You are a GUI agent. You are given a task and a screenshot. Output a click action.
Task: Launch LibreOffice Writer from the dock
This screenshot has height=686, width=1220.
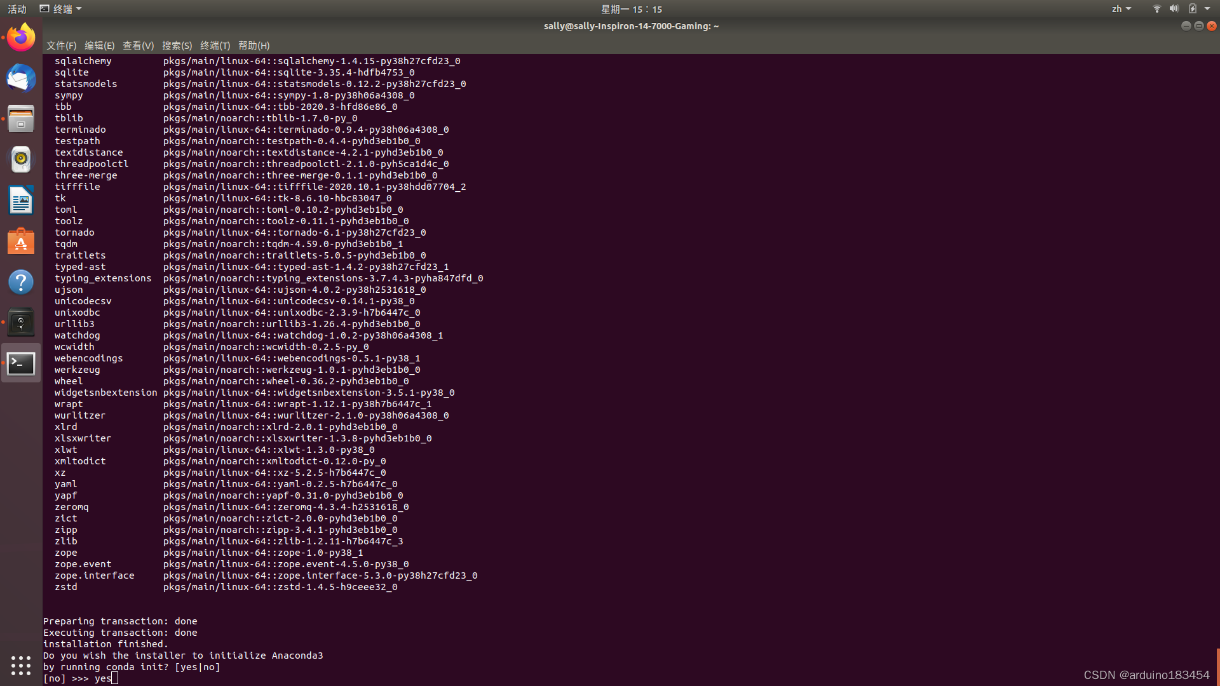[21, 201]
